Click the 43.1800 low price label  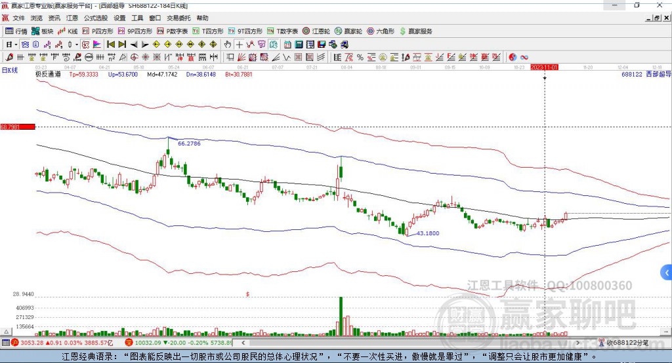click(x=428, y=233)
